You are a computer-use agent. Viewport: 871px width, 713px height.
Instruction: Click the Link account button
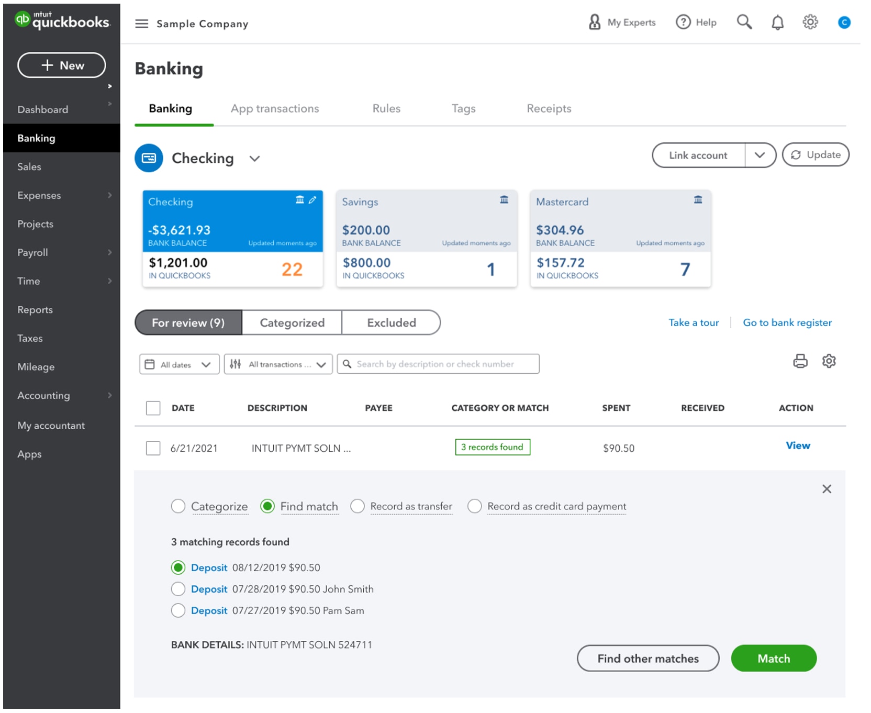[x=698, y=155]
